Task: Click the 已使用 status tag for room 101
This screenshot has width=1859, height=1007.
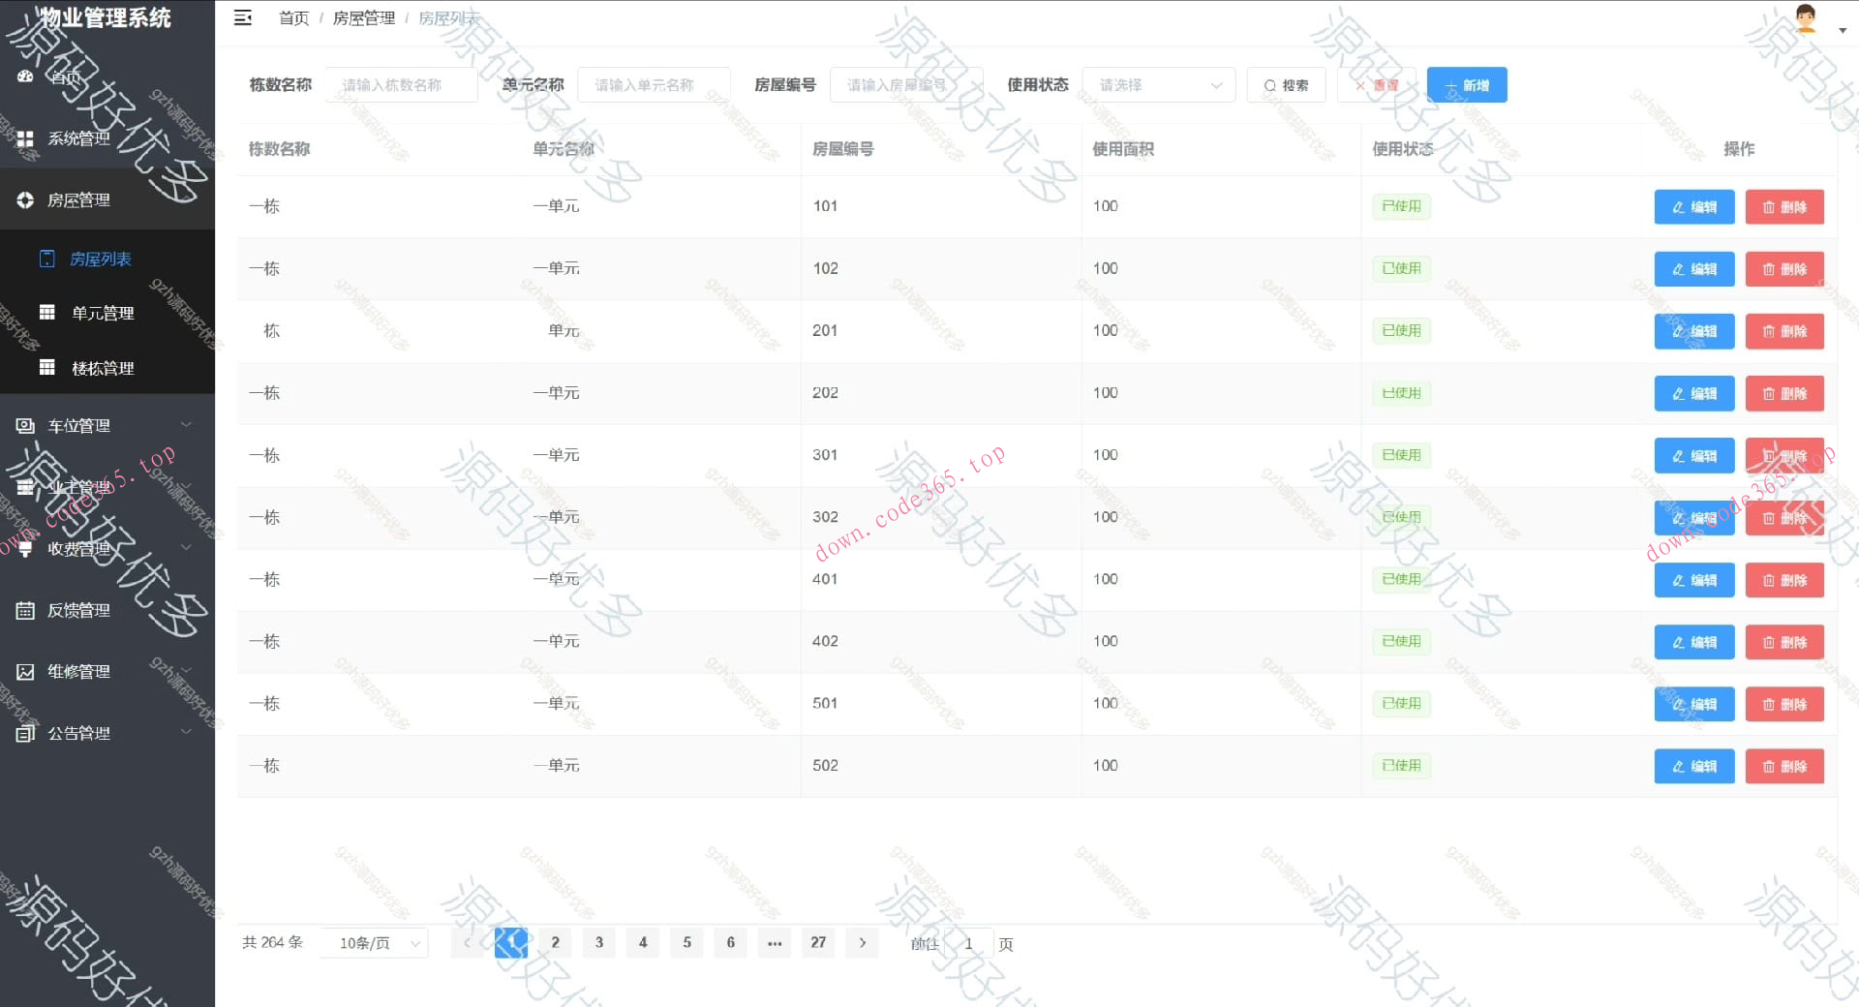Action: 1401,206
